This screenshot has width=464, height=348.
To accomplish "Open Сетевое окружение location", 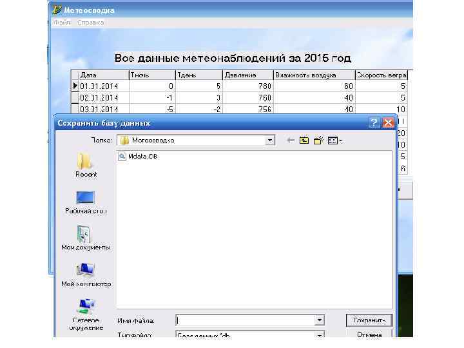I will (86, 315).
